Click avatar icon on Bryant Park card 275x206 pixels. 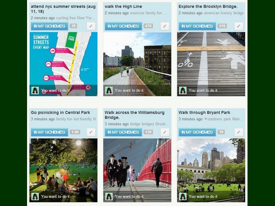coord(183,196)
